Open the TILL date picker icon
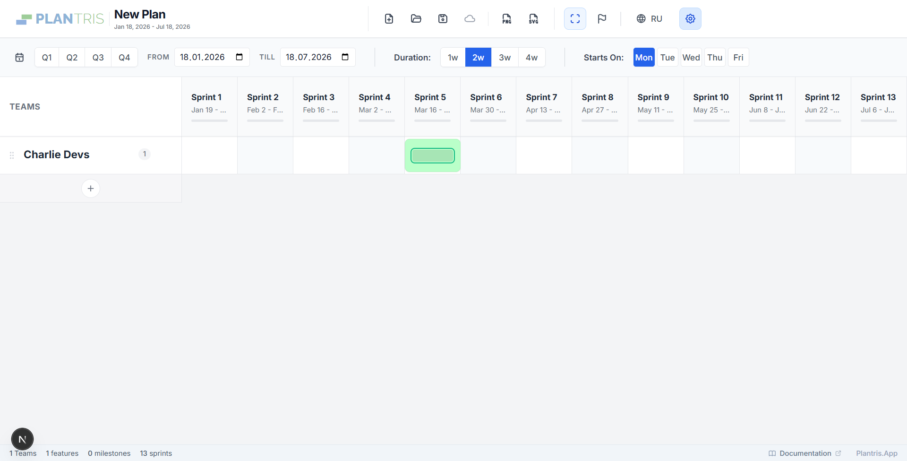 (345, 57)
